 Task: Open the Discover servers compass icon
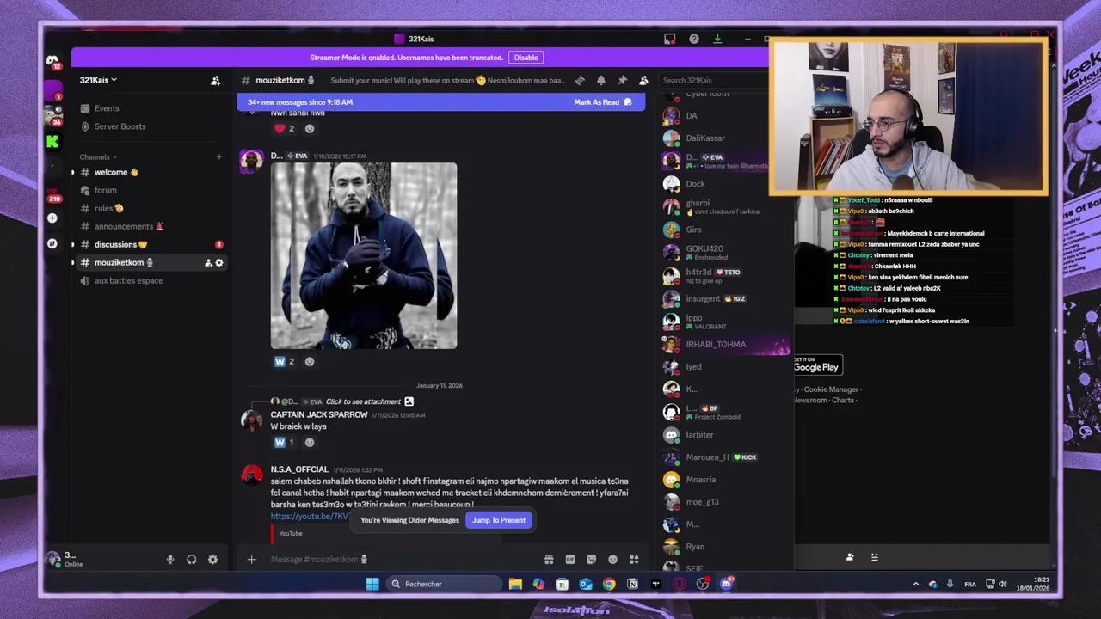click(52, 243)
